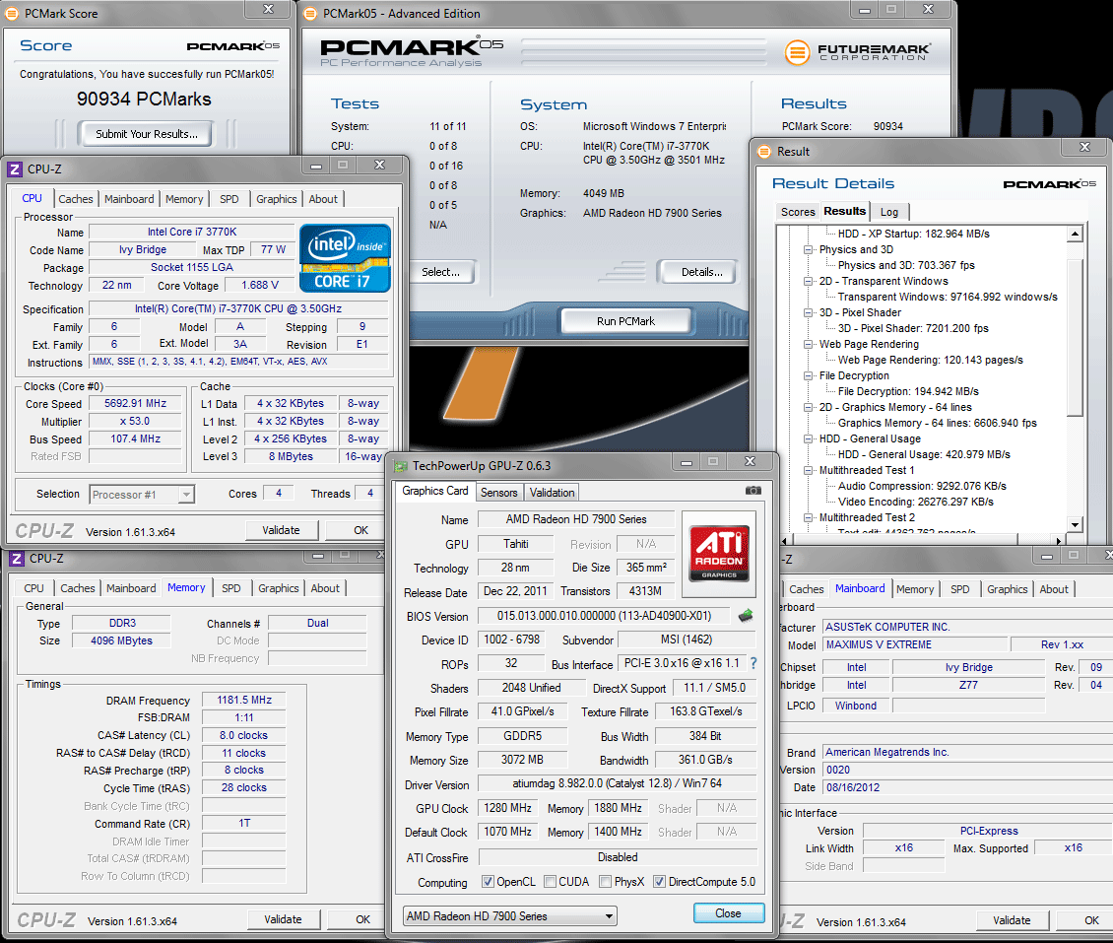
Task: Click the Validate button in the memory CPU-Z window
Action: point(283,919)
